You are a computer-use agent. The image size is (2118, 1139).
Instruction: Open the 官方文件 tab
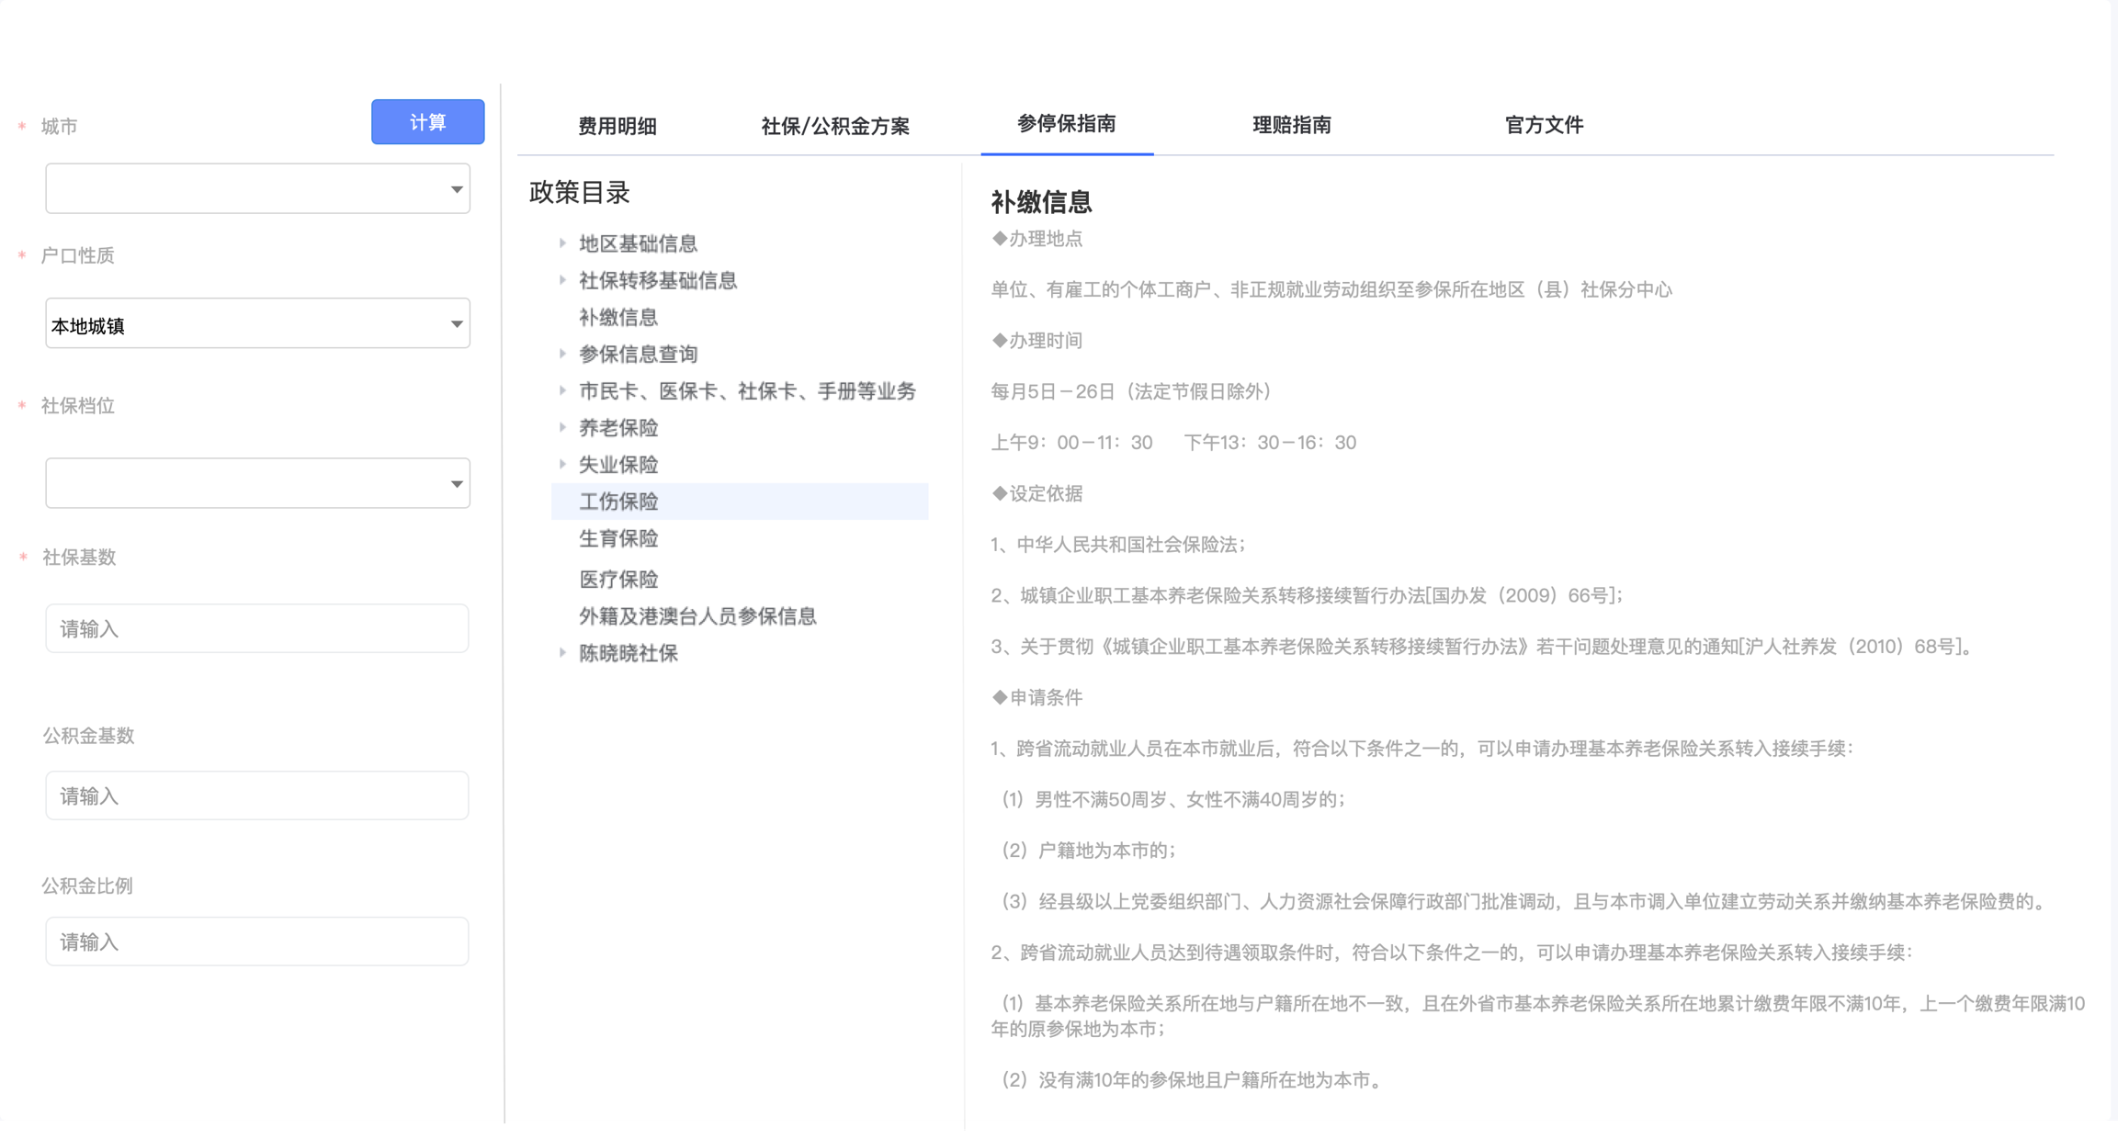point(1544,125)
